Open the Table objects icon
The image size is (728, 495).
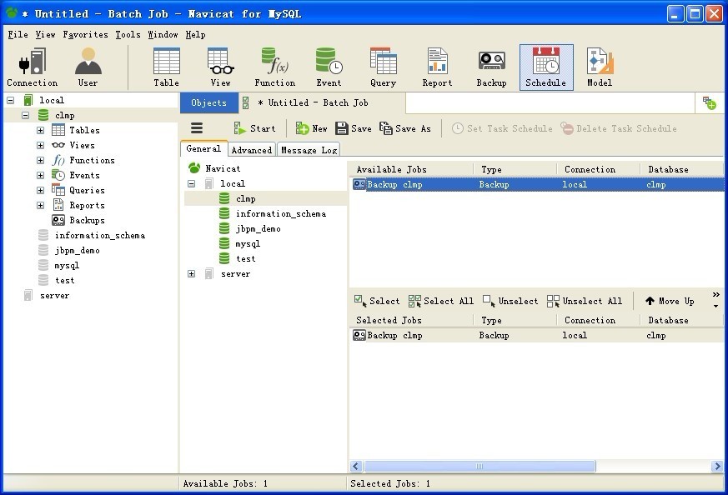pyautogui.click(x=166, y=67)
